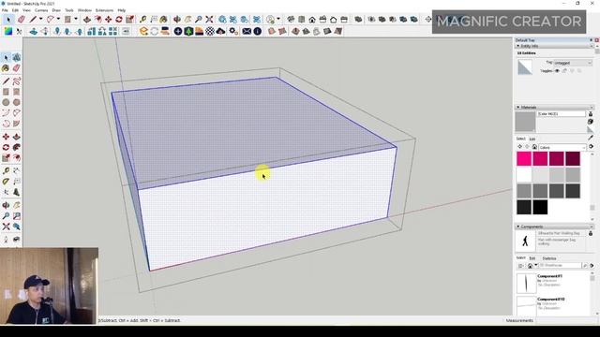The width and height of the screenshot is (600, 337).
Task: Choose the Position Camera tool in left toolbar
Action: [x=6, y=240]
